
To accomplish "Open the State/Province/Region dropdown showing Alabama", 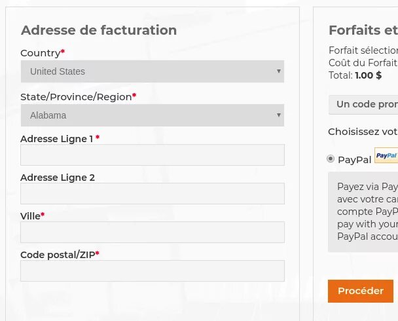I will click(x=153, y=115).
